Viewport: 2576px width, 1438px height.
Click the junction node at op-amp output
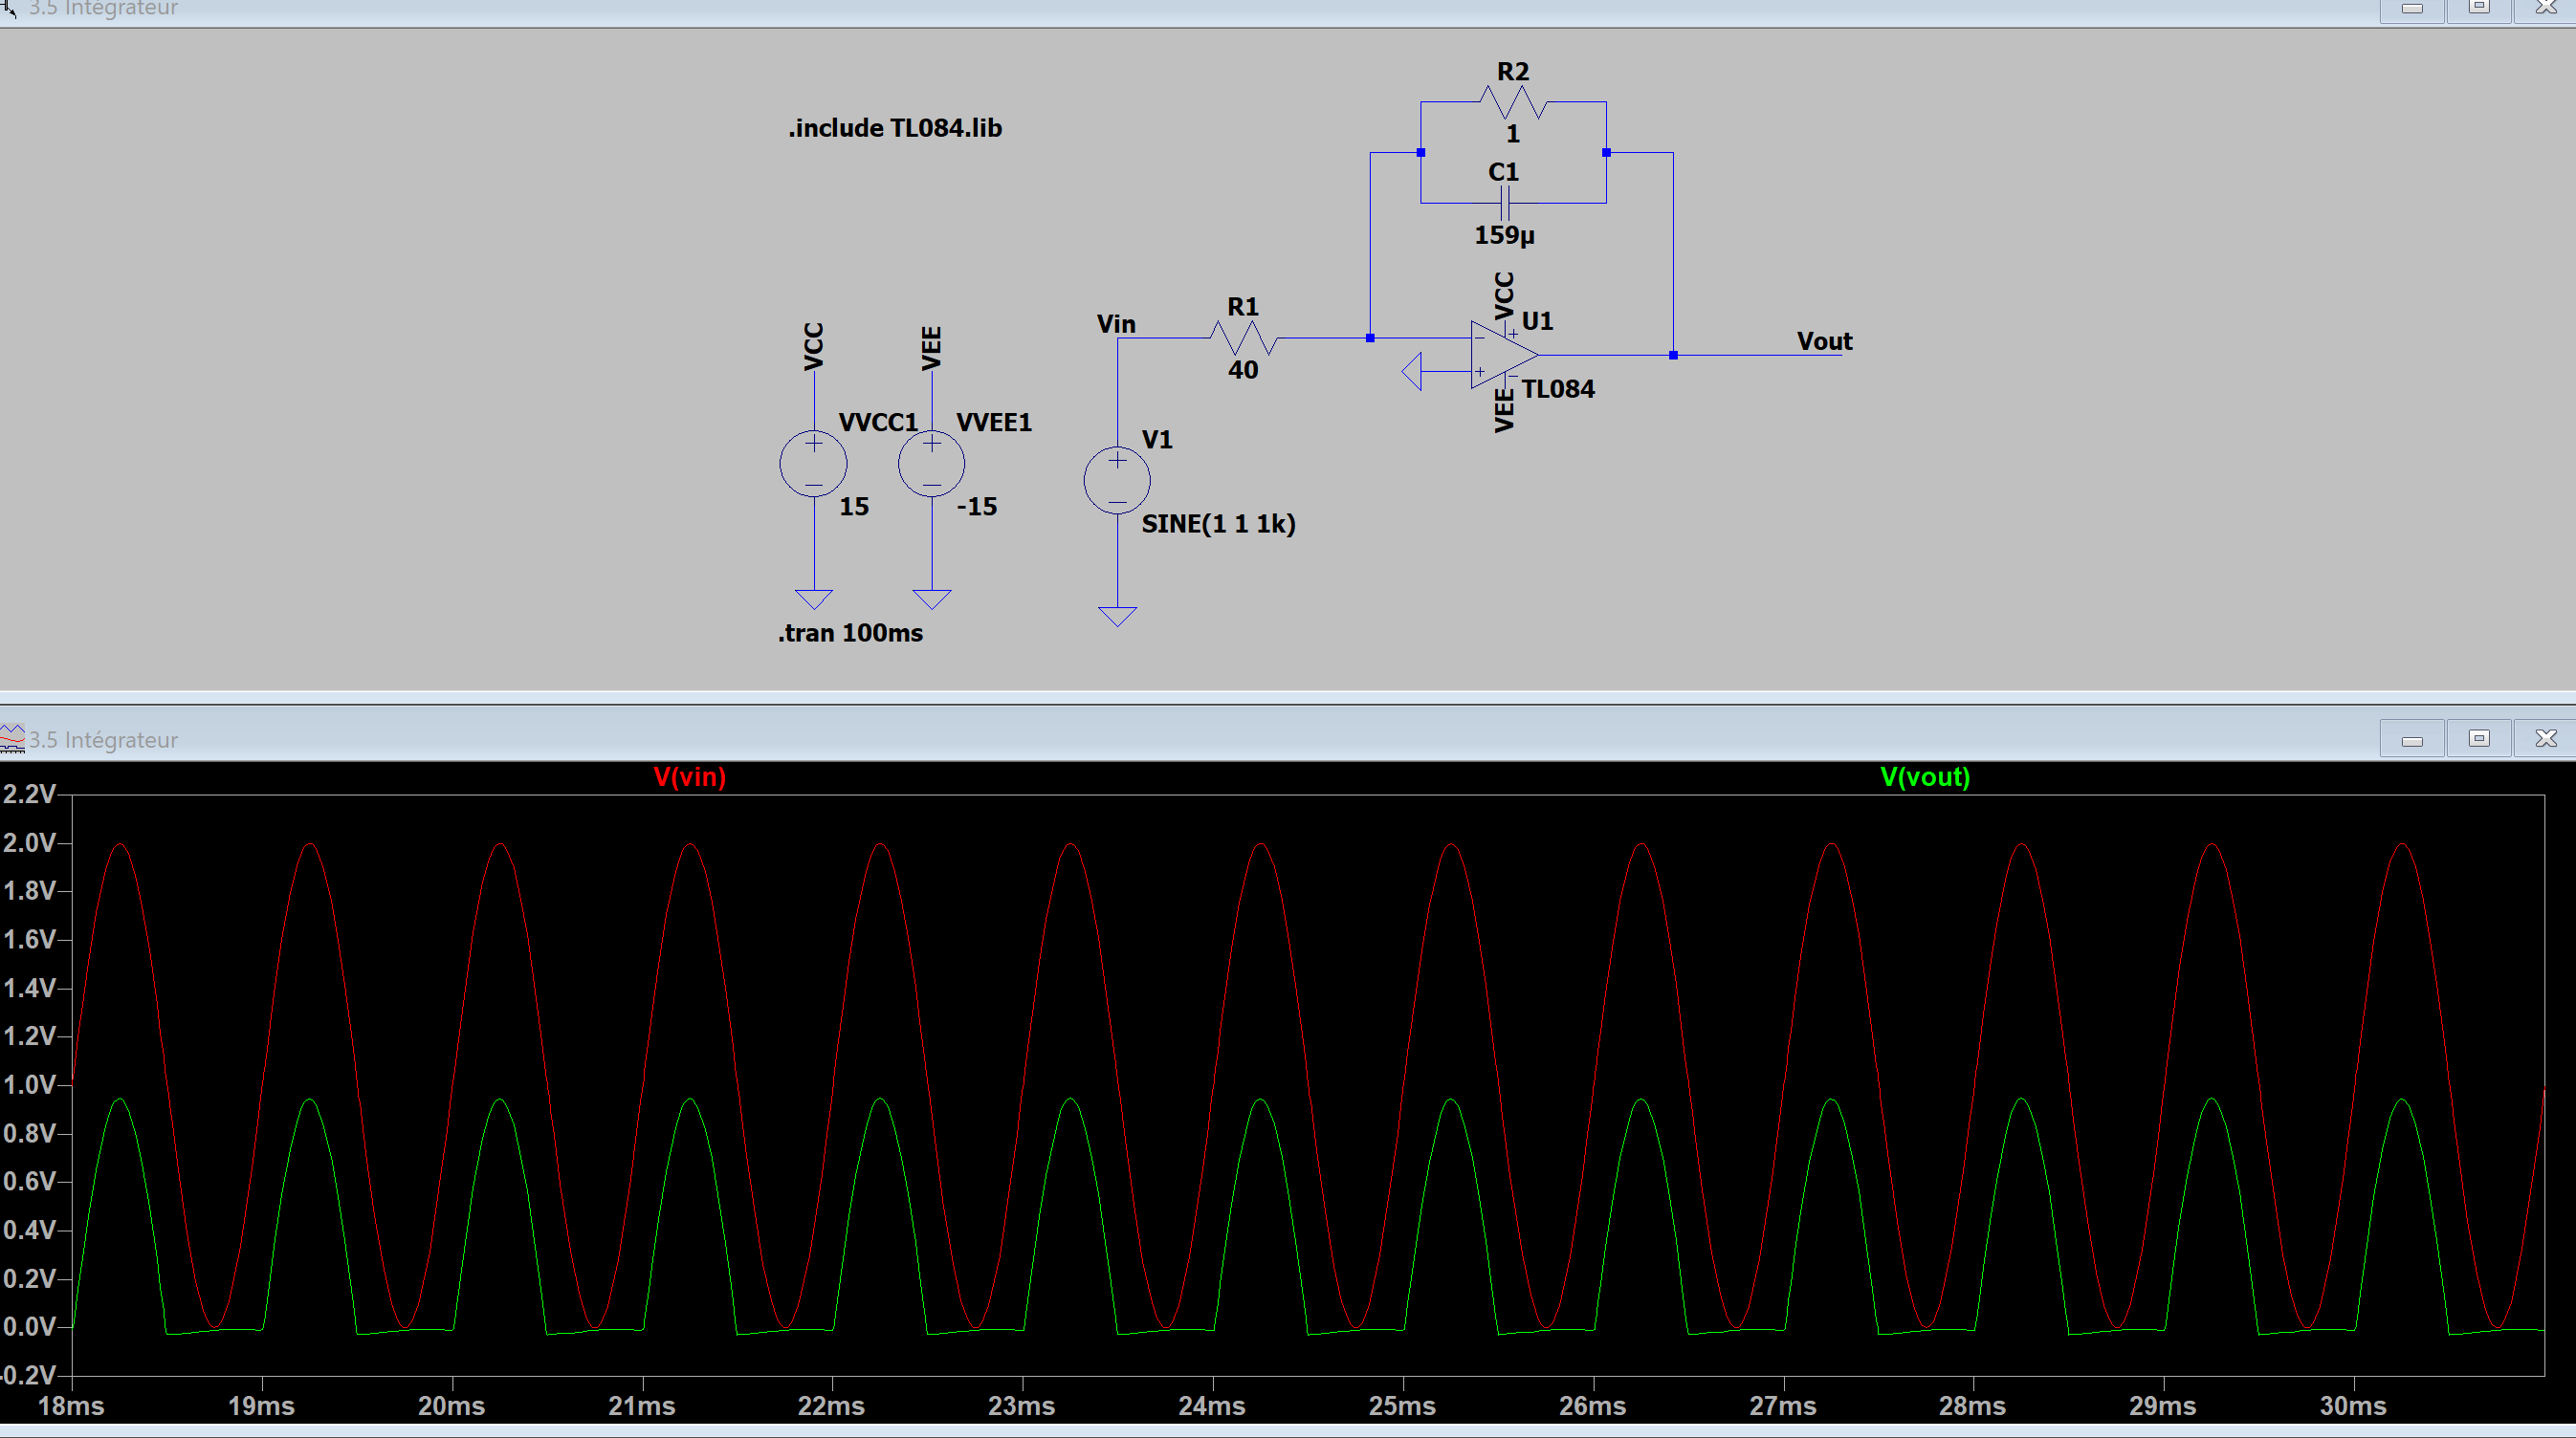click(1673, 355)
